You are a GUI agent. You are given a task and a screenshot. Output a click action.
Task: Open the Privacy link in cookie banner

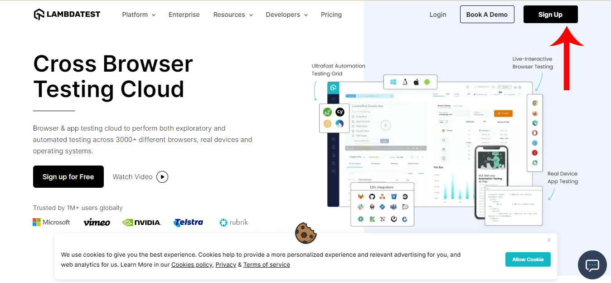point(226,264)
